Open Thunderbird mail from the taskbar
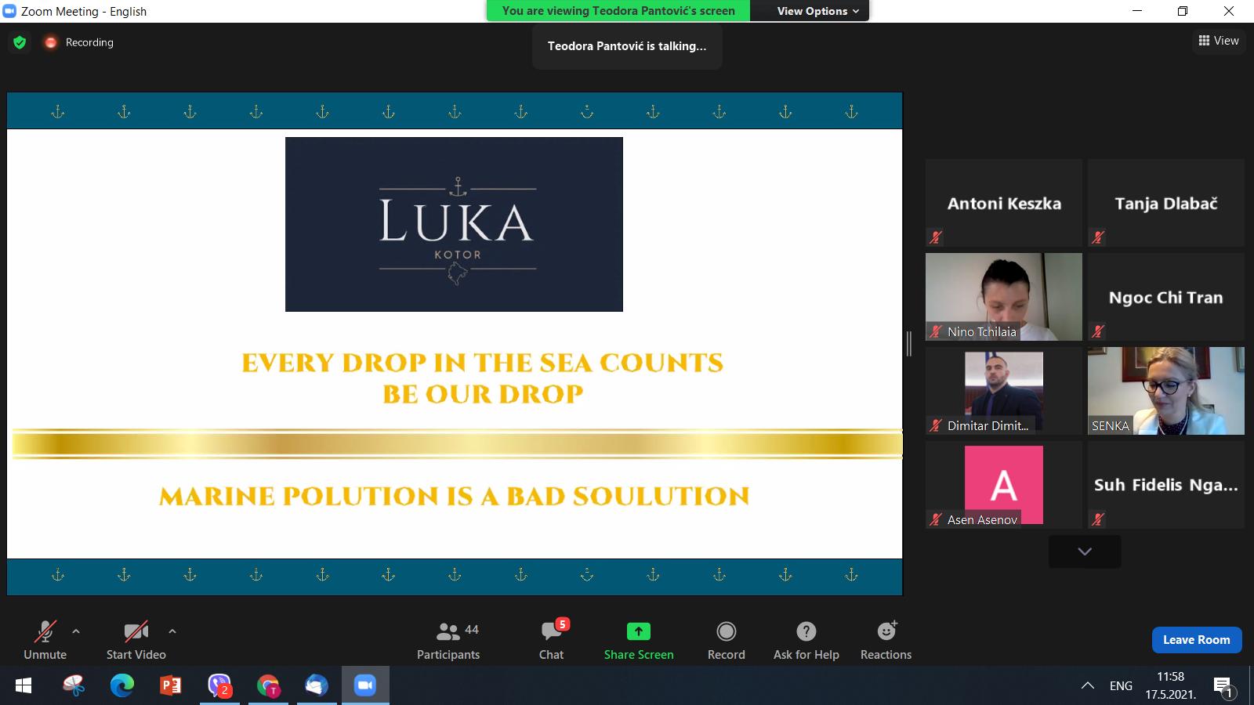Image resolution: width=1254 pixels, height=705 pixels. pyautogui.click(x=317, y=686)
